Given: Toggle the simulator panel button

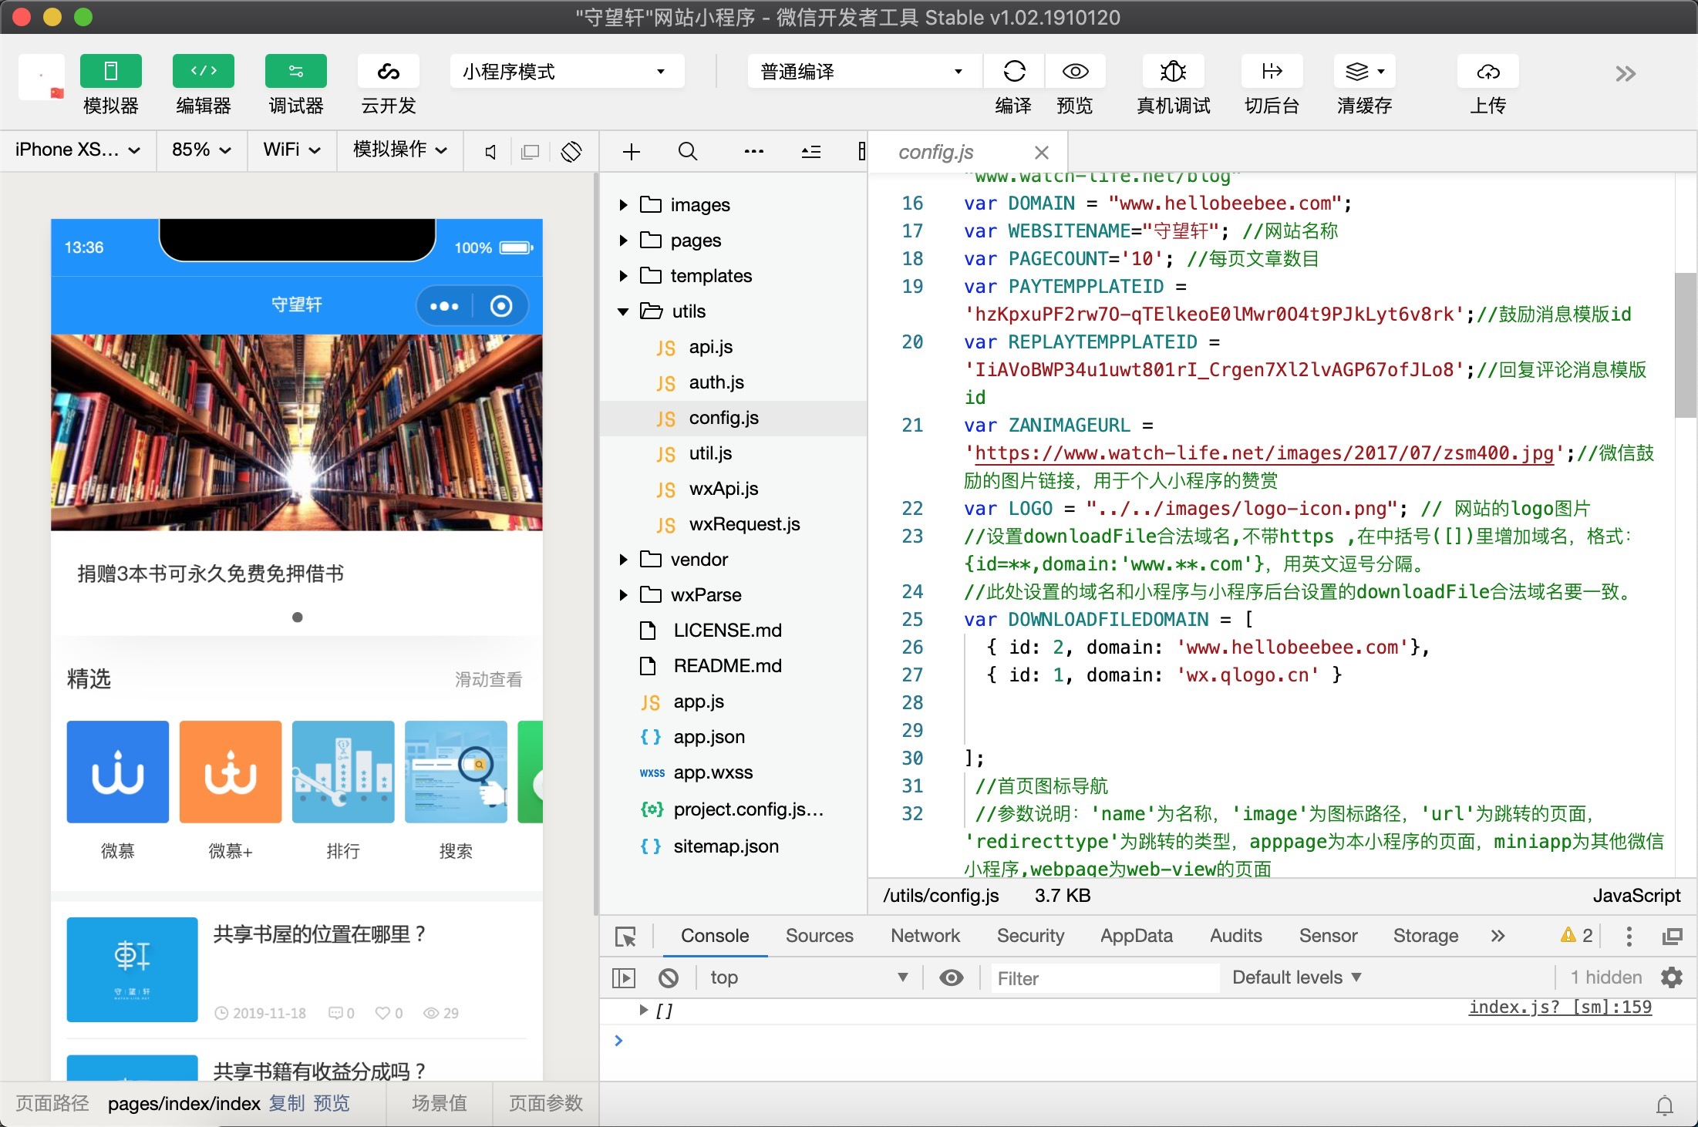Looking at the screenshot, I should 110,72.
